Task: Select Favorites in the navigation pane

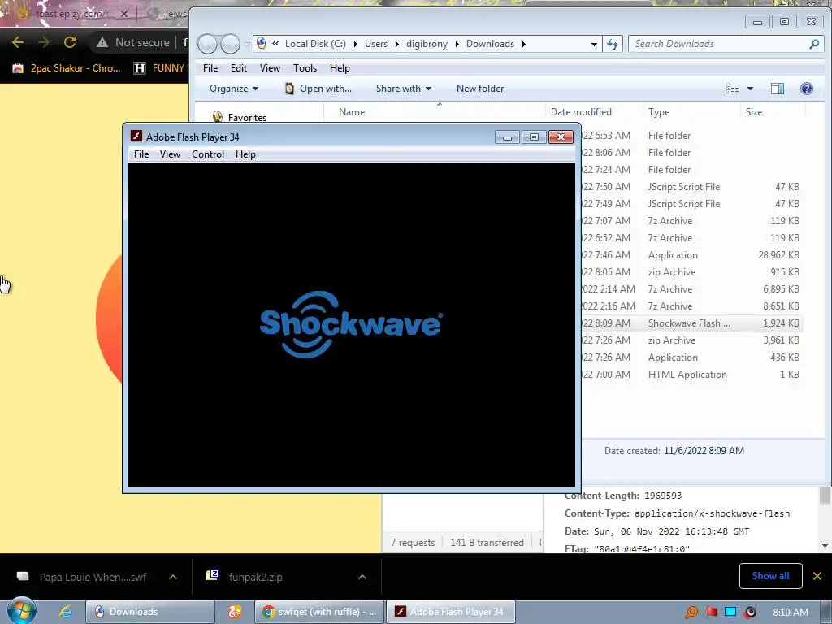Action: 247,117
